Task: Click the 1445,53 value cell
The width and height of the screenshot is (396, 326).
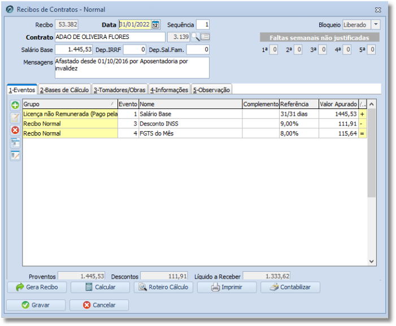Action: (338, 114)
